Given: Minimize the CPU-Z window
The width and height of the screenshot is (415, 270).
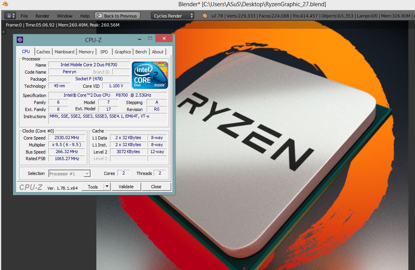Looking at the screenshot, I should coord(140,39).
